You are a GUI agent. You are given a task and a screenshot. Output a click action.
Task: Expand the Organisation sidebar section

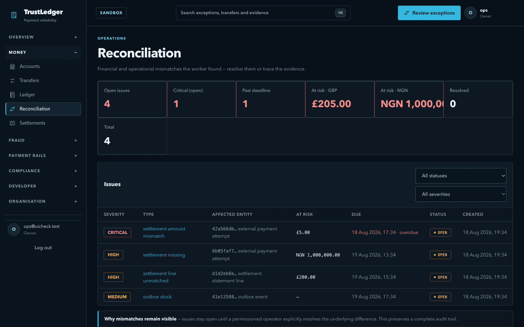(43, 201)
